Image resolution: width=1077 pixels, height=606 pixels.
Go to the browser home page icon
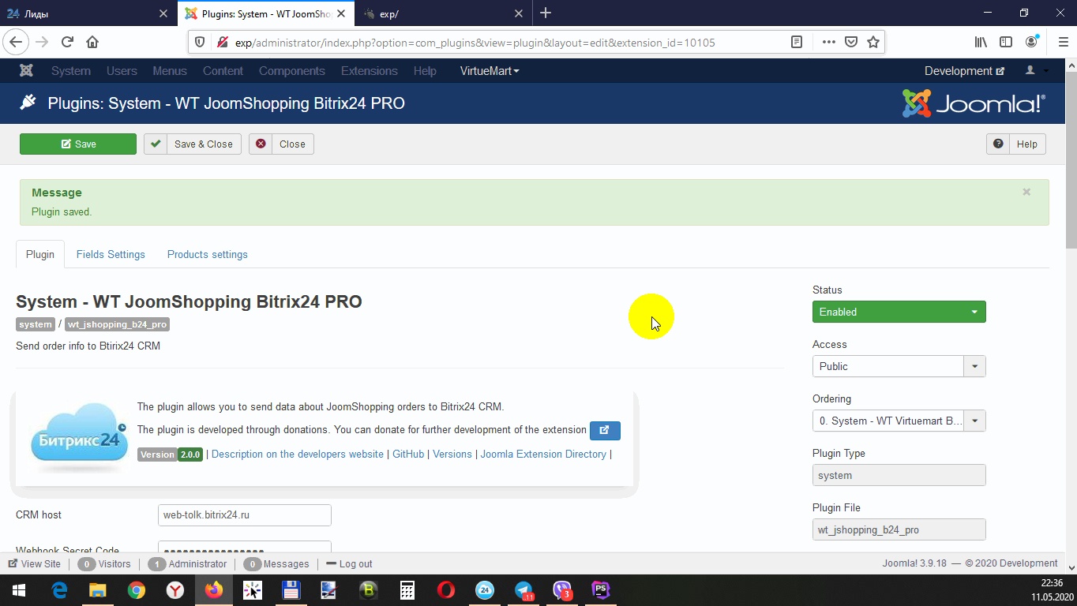point(92,43)
